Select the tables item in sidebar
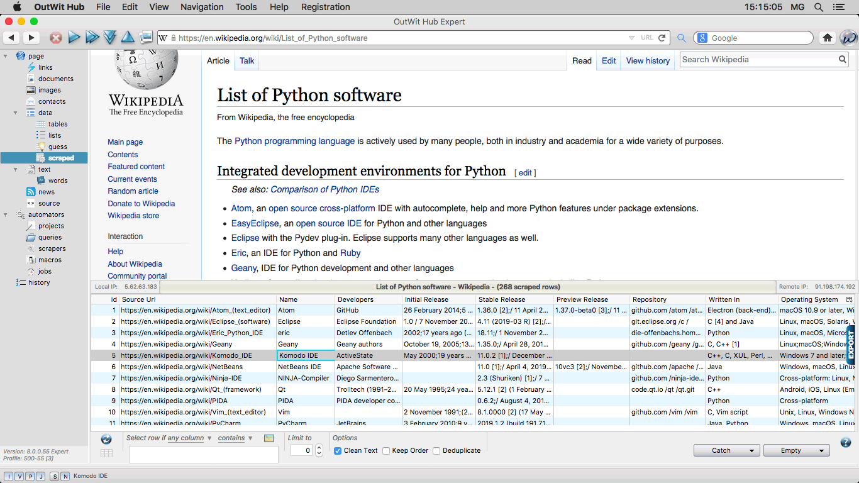 pyautogui.click(x=58, y=124)
